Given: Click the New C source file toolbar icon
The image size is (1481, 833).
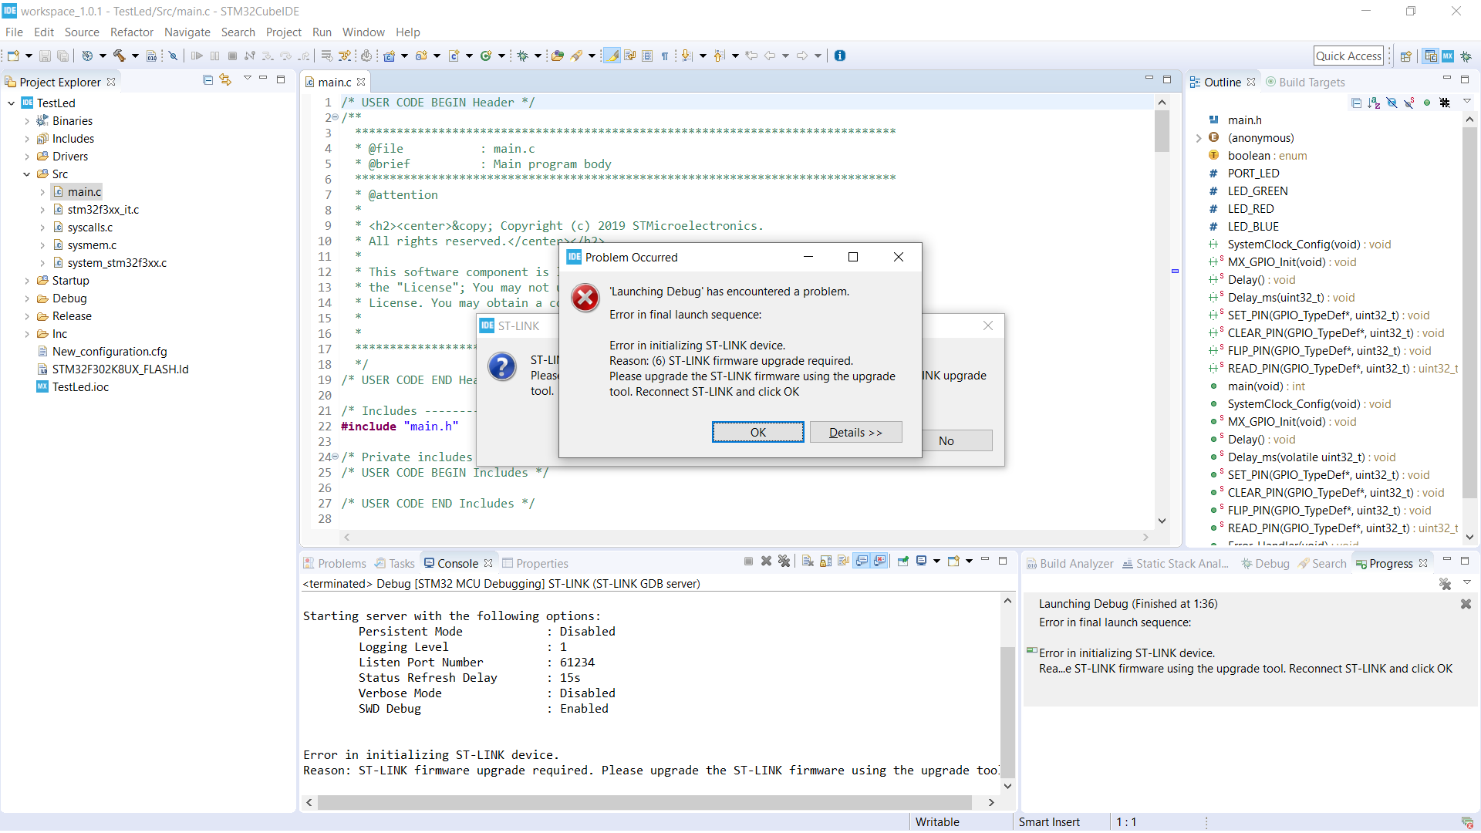Looking at the screenshot, I should pyautogui.click(x=454, y=56).
